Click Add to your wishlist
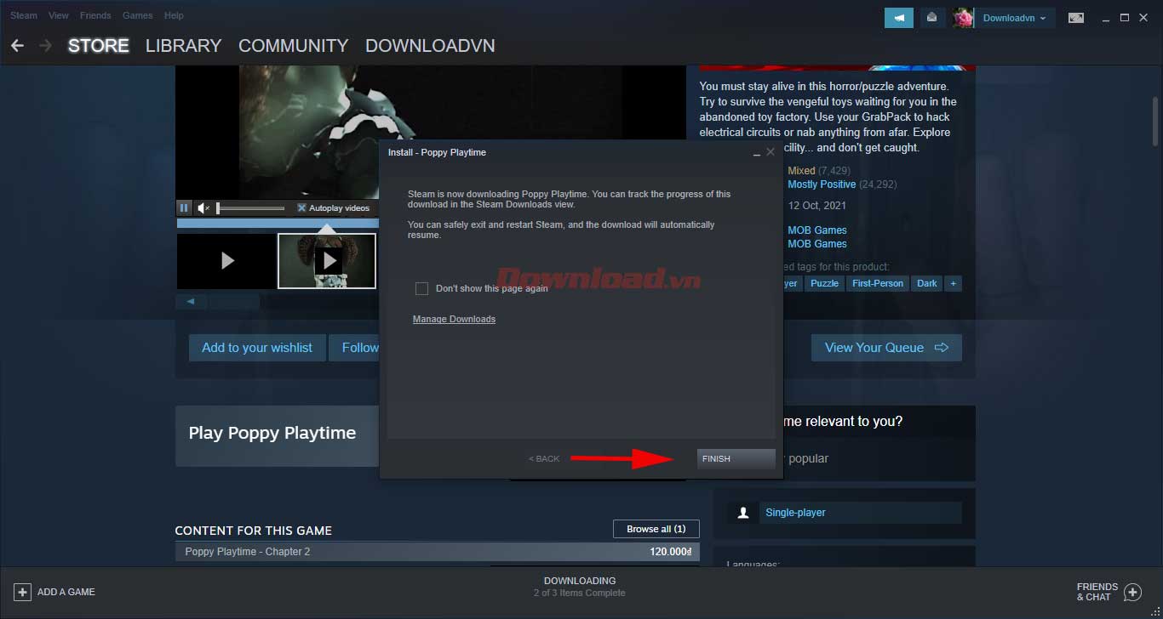 (257, 348)
